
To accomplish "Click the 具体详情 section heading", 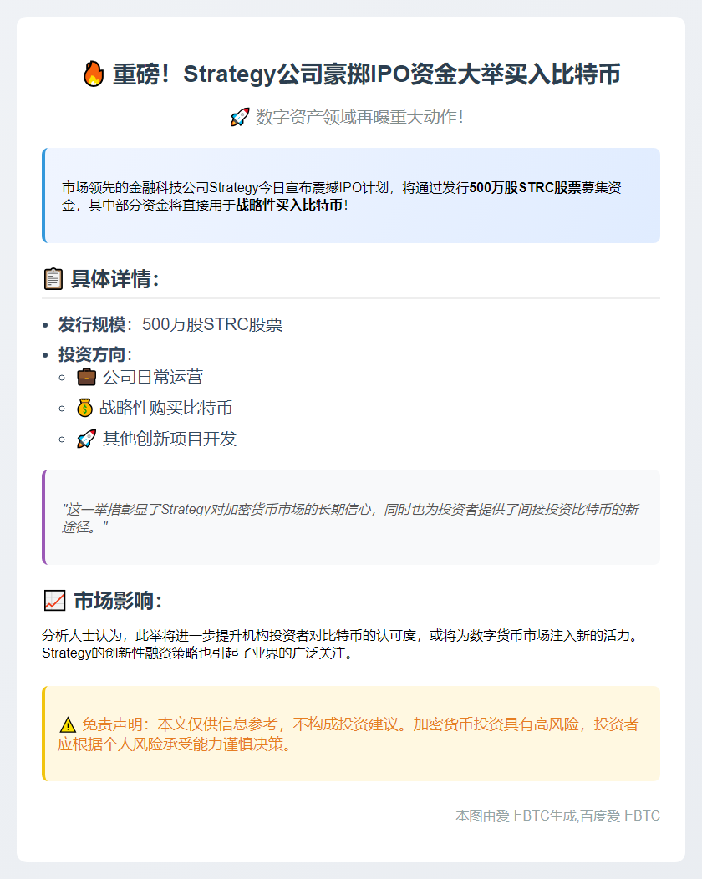I will [114, 278].
